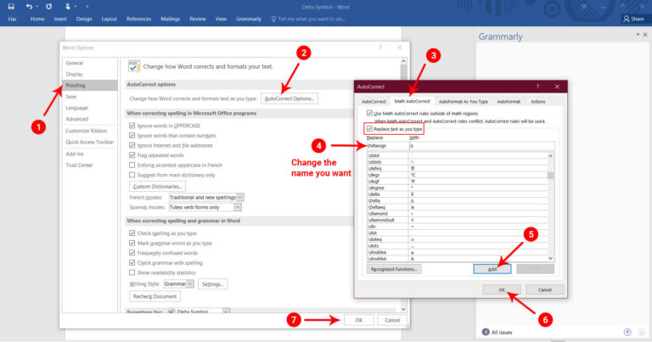
Task: Toggle Frequently confused words checkbox
Action: click(132, 253)
